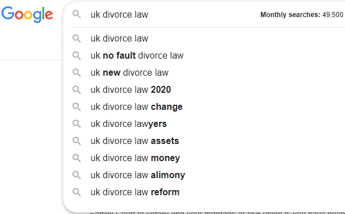This screenshot has height=214, width=345.
Task: Click the Google logo
Action: [x=27, y=15]
